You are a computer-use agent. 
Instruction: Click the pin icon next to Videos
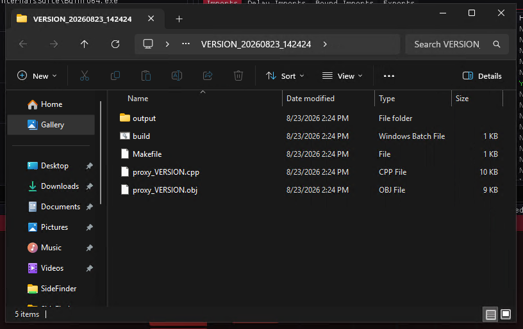pos(89,268)
